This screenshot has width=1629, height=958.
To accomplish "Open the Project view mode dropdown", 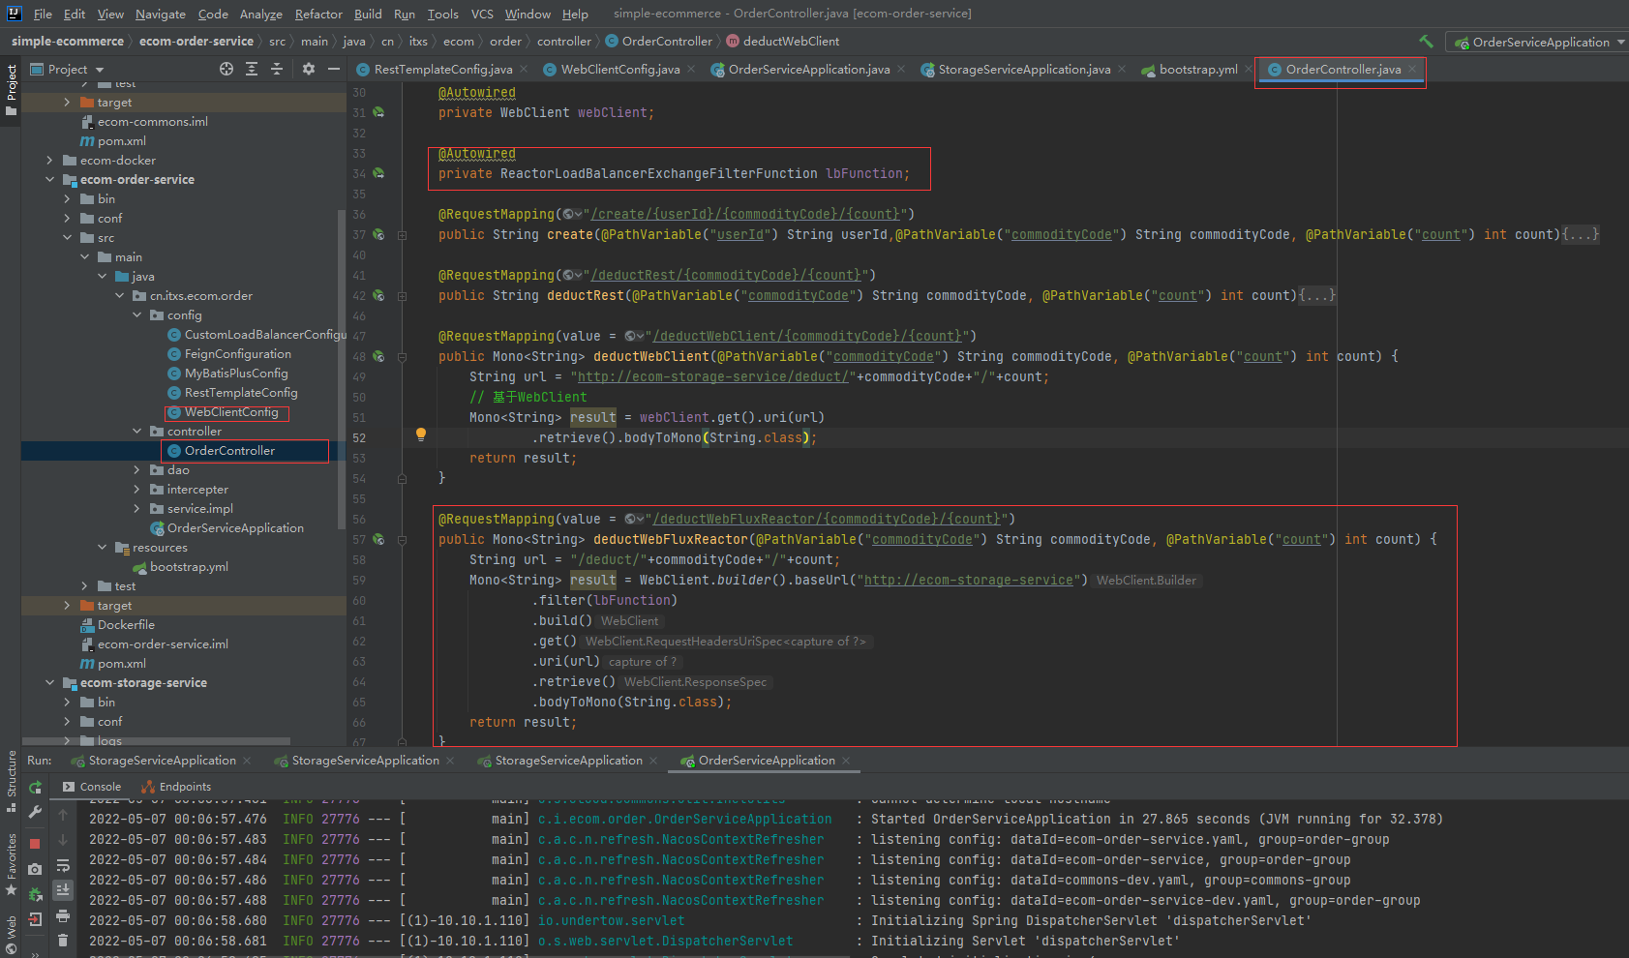I will pos(67,70).
